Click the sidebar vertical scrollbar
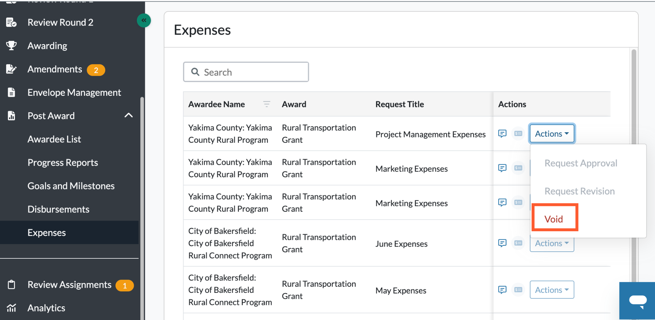655x320 pixels. (x=142, y=208)
